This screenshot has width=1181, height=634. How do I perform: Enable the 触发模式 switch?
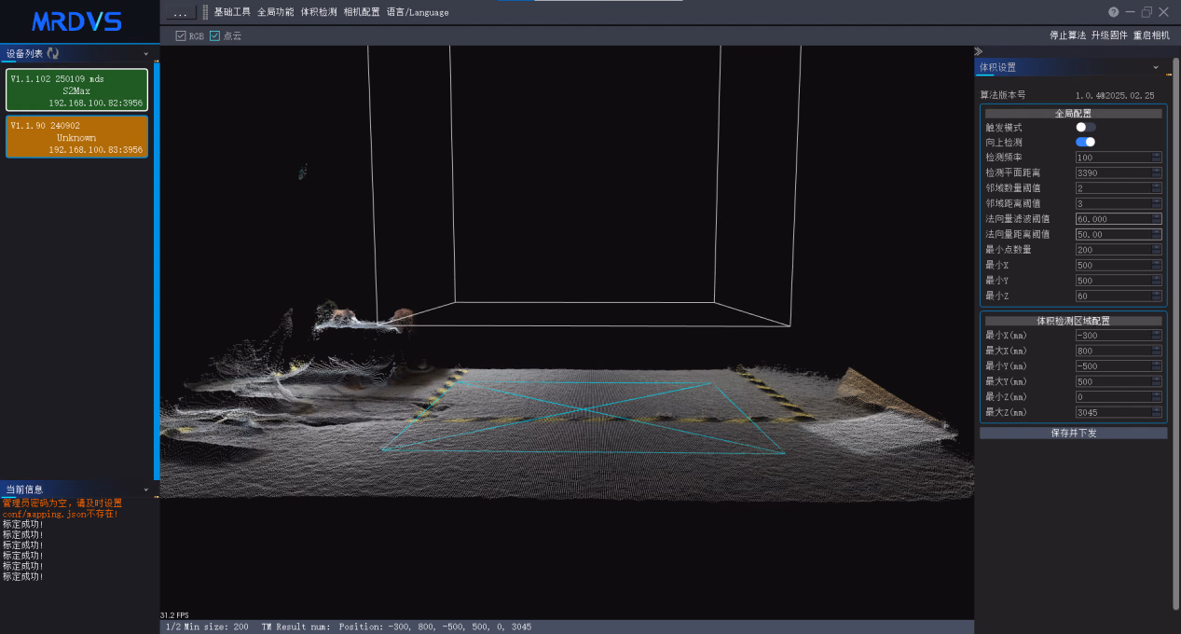click(x=1085, y=127)
